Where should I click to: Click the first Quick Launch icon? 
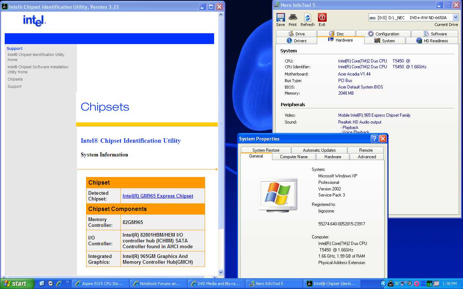42,284
